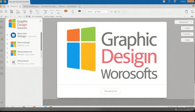Open the account name in title bar

pyautogui.click(x=182, y=1)
